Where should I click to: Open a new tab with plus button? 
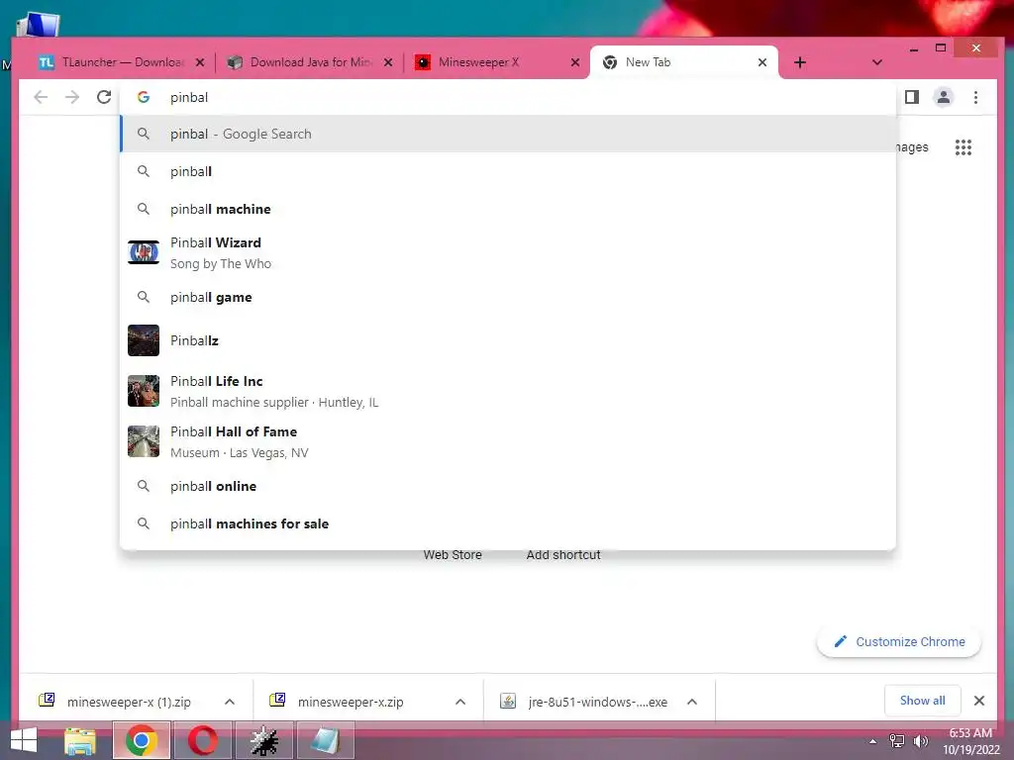[x=800, y=62]
